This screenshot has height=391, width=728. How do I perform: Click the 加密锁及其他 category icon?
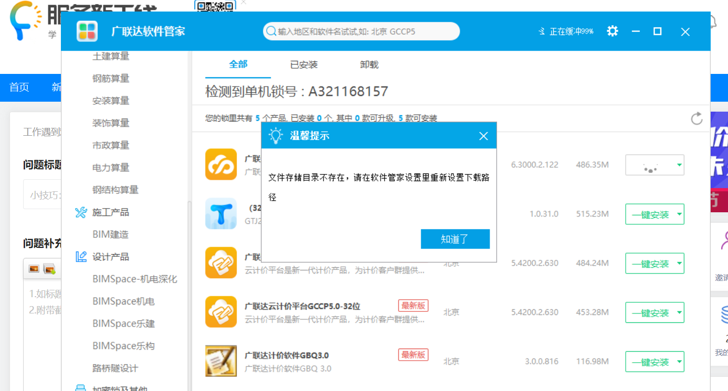[81, 388]
